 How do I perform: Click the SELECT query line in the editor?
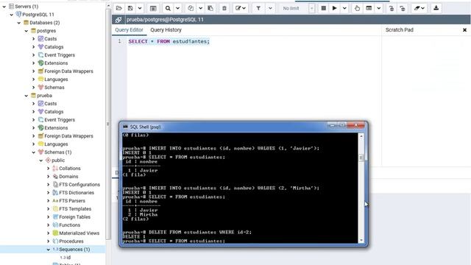click(x=169, y=41)
